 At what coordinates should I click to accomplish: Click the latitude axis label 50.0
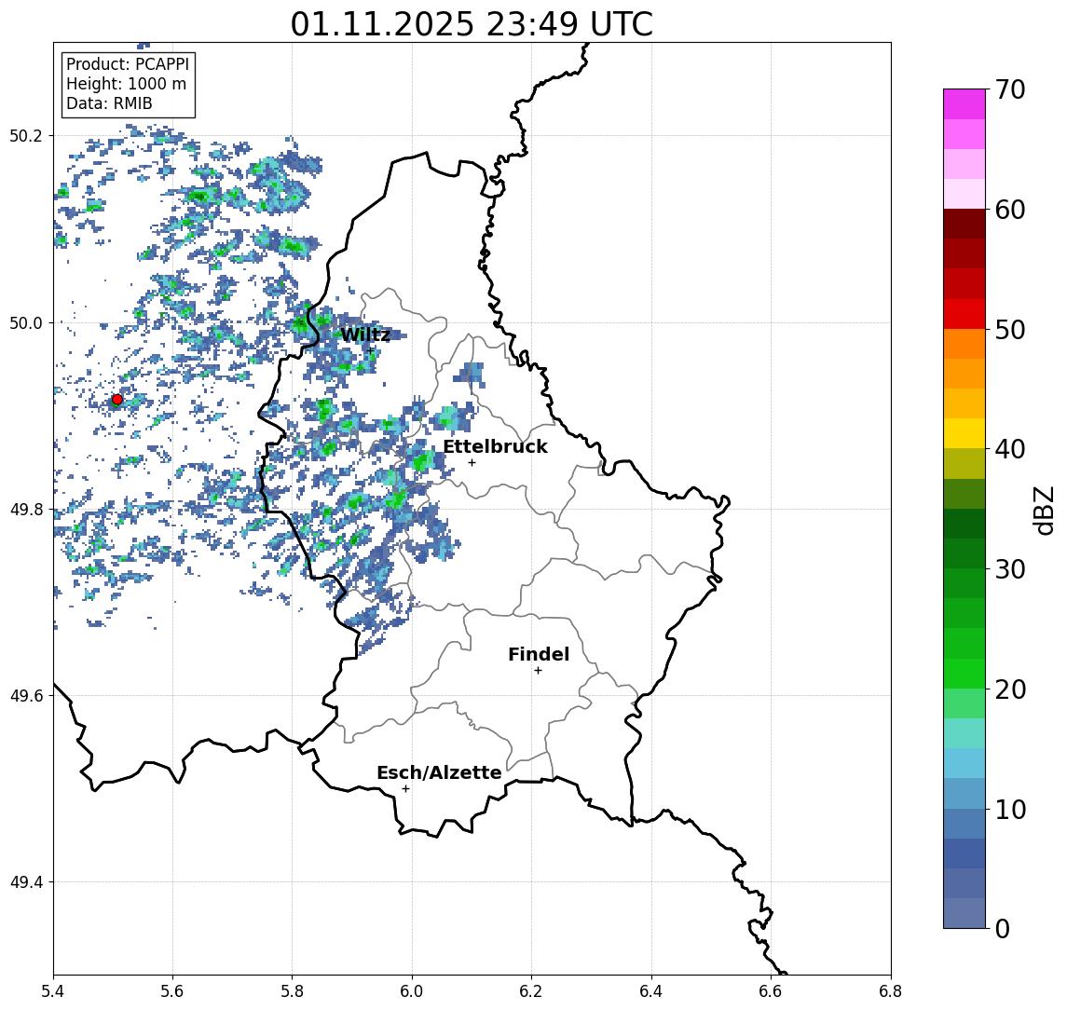pos(26,322)
